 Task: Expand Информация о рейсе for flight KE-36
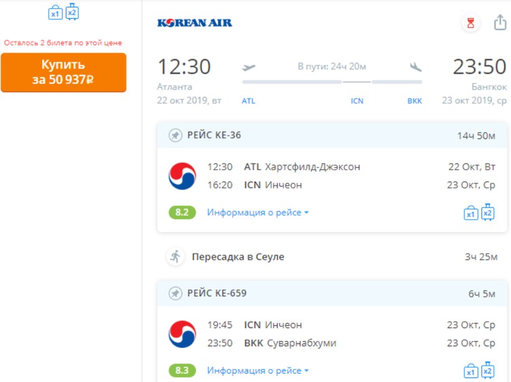(x=258, y=212)
